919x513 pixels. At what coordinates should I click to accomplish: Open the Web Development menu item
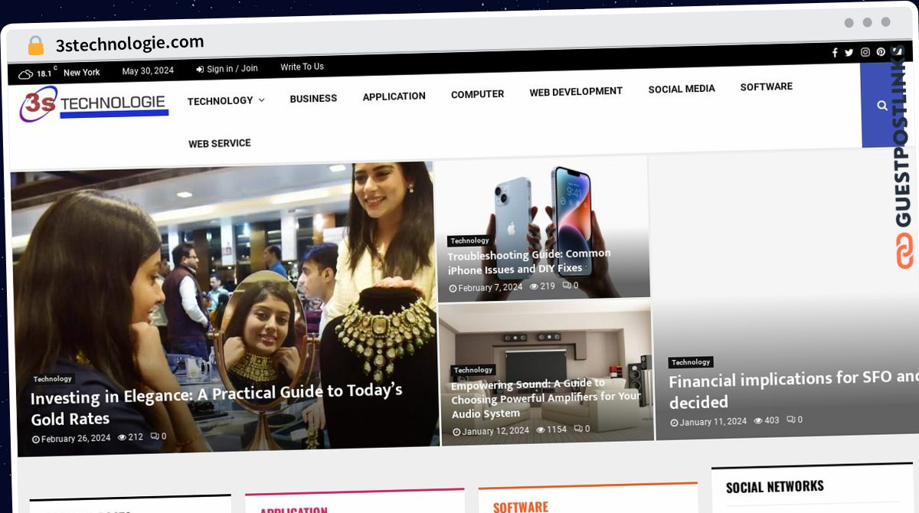(x=576, y=91)
